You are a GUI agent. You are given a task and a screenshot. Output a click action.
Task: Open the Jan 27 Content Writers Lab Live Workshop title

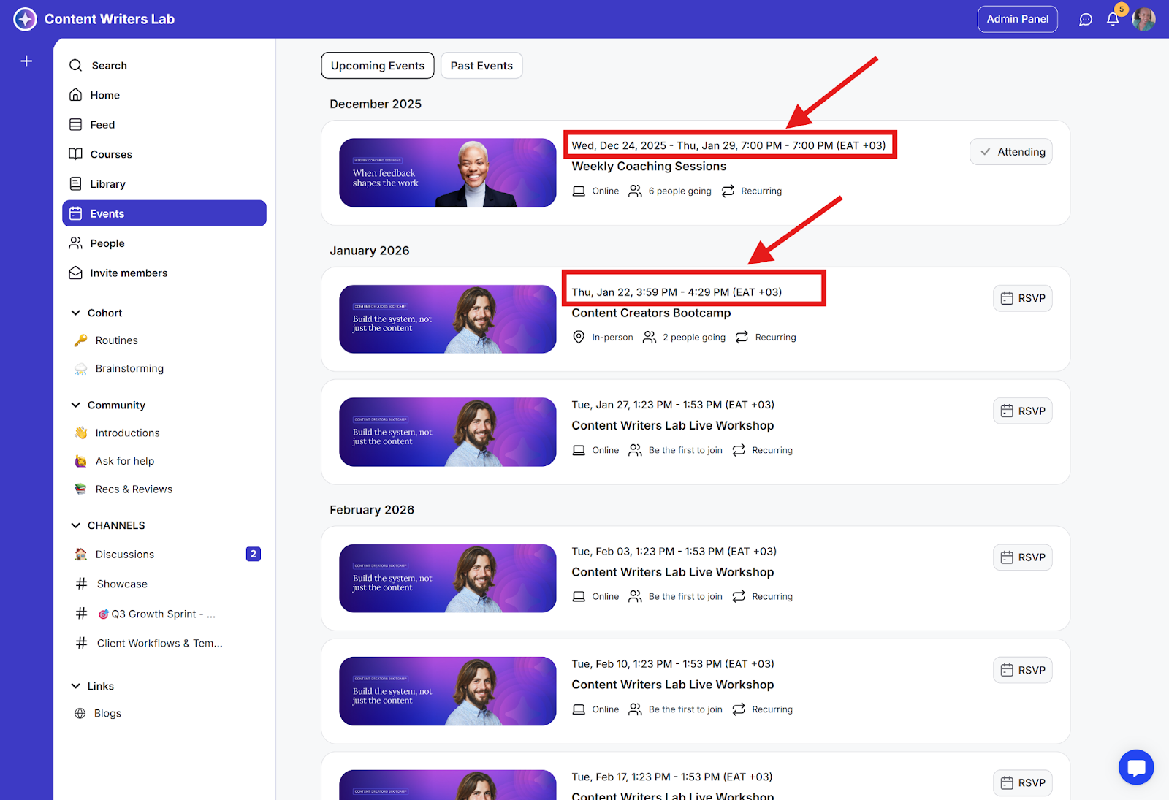pos(673,425)
